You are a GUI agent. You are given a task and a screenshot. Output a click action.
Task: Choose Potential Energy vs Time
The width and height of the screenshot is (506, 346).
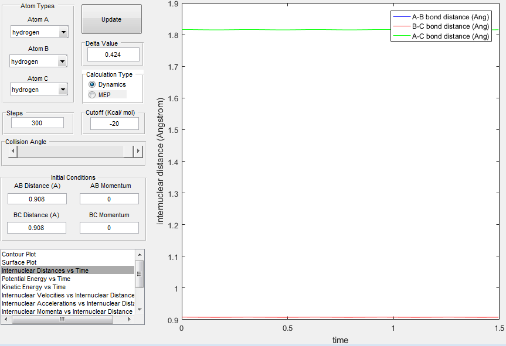click(36, 279)
